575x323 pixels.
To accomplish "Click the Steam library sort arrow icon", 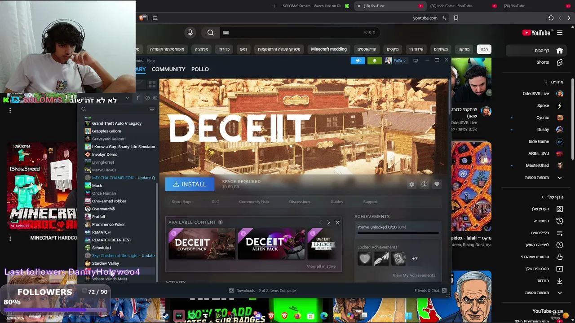I will pos(138,98).
